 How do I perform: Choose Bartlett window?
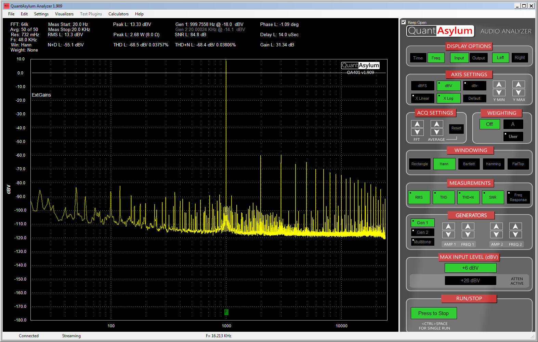tap(469, 164)
